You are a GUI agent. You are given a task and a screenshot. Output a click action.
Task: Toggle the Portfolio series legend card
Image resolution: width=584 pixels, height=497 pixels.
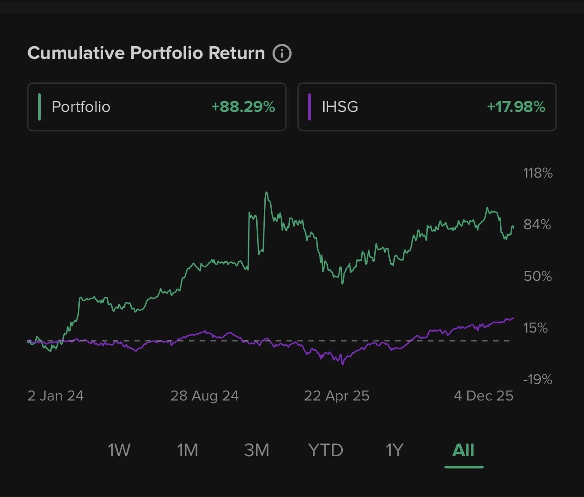click(x=157, y=107)
